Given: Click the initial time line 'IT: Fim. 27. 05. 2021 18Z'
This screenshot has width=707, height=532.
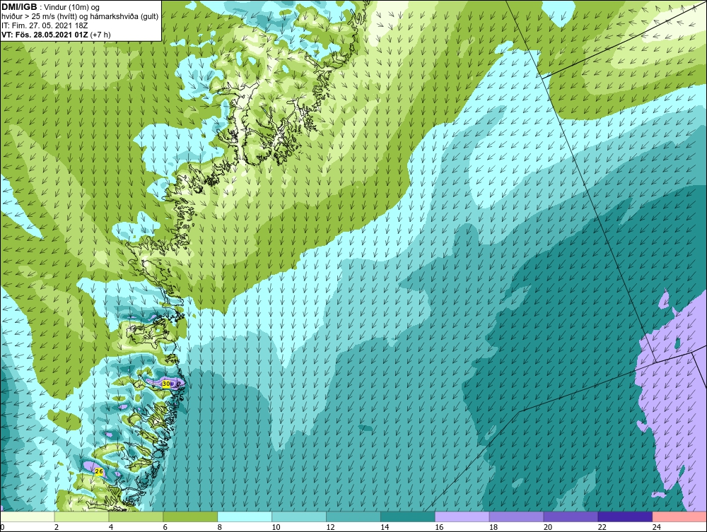Looking at the screenshot, I should 45,25.
